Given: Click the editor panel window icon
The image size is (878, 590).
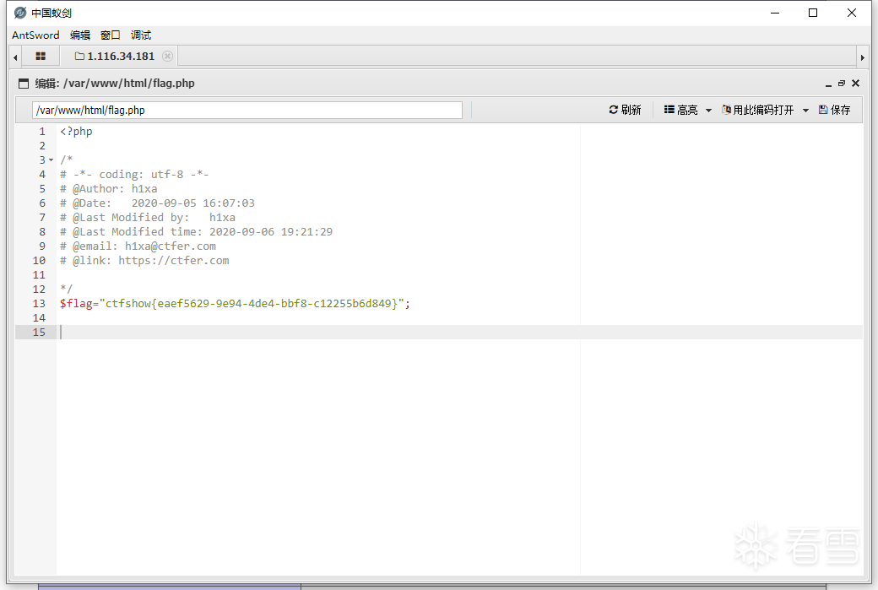Looking at the screenshot, I should click(x=24, y=84).
